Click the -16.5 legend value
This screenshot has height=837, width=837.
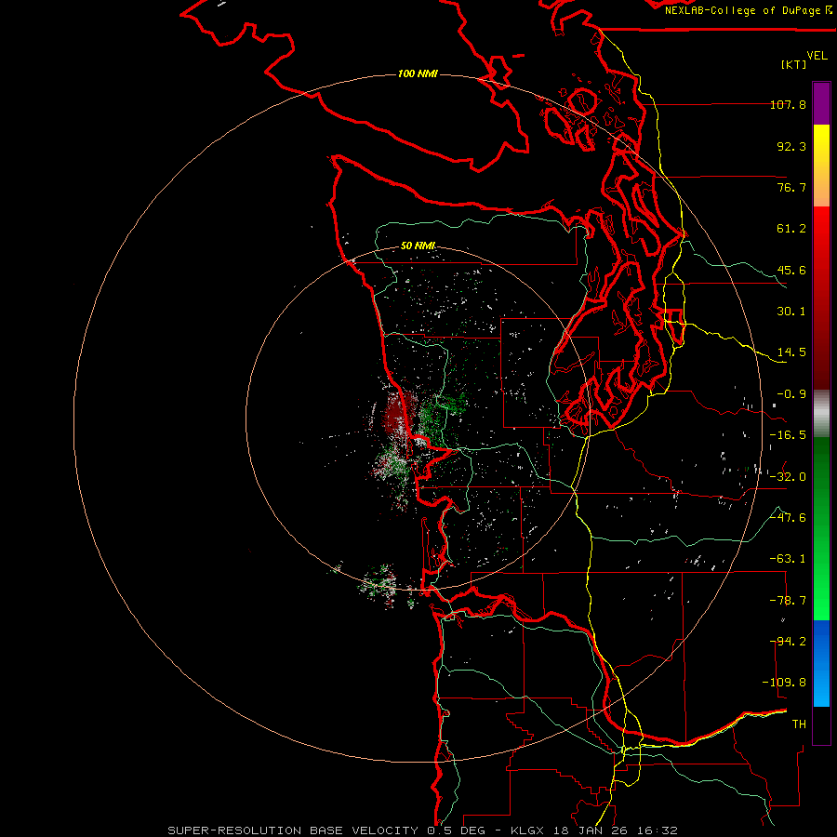[x=788, y=435]
